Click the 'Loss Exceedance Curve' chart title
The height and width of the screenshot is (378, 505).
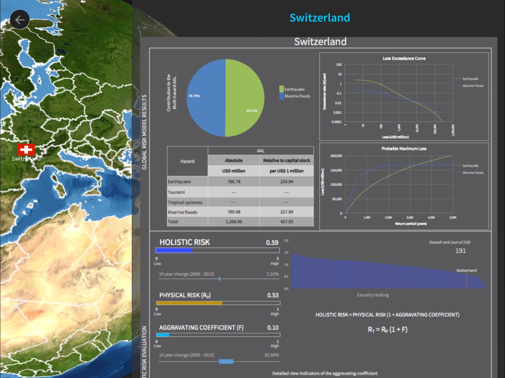click(x=404, y=58)
